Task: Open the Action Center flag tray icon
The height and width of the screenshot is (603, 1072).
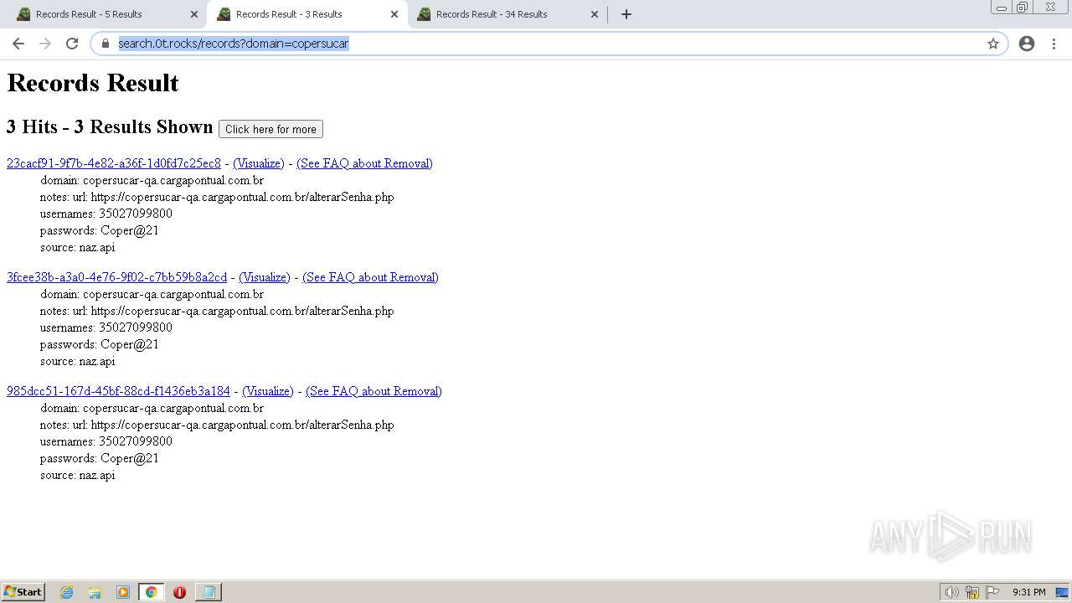Action: pos(992,592)
